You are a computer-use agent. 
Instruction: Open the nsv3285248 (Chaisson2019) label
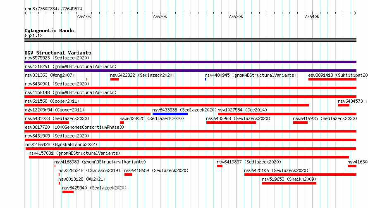pos(89,170)
